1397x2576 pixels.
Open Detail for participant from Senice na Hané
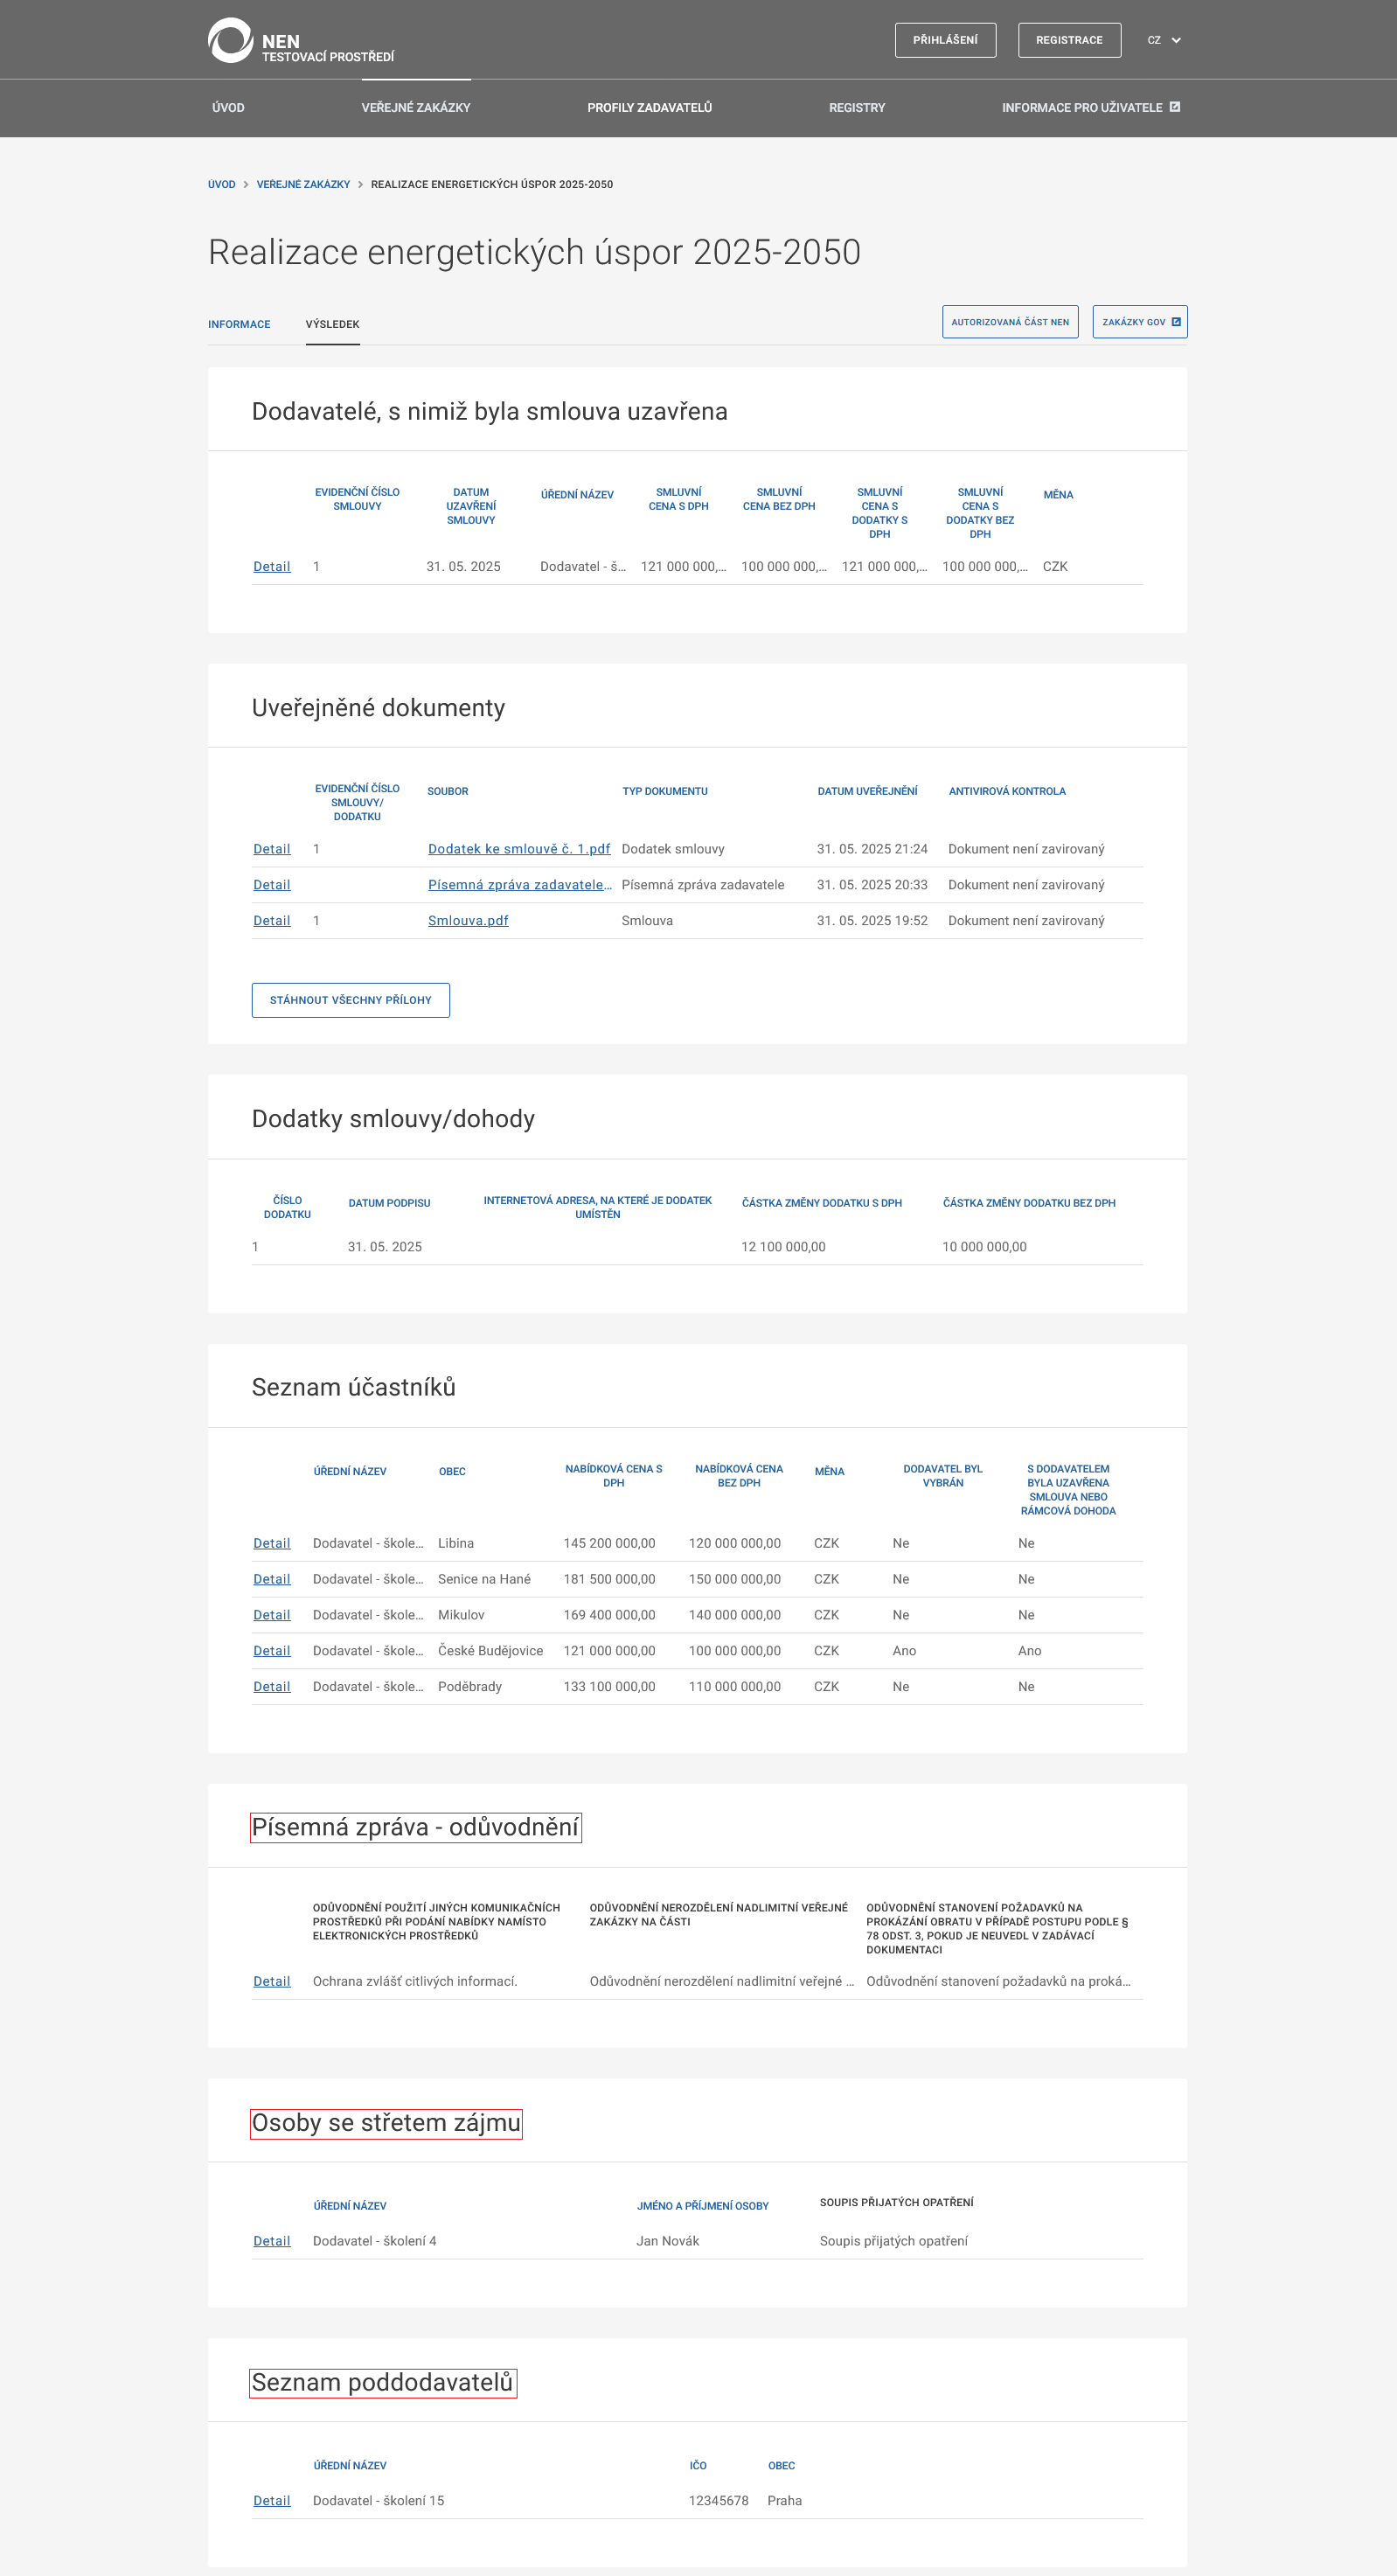point(271,1579)
